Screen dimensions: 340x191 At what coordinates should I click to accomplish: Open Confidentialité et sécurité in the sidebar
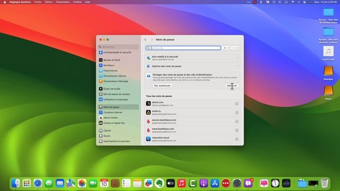[117, 53]
